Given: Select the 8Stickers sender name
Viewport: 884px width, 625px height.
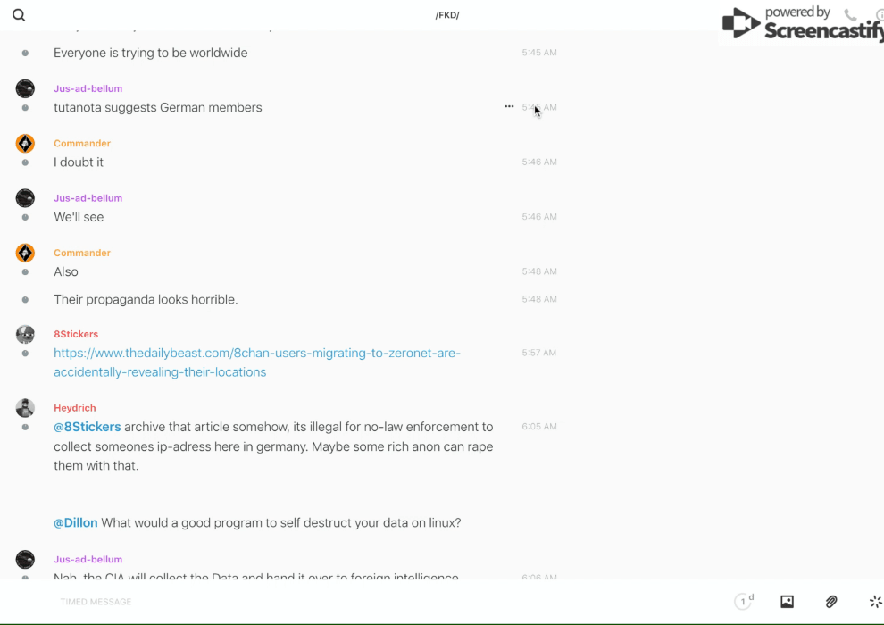Looking at the screenshot, I should coord(76,334).
